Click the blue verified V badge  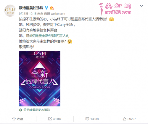pyautogui.click(x=46, y=8)
